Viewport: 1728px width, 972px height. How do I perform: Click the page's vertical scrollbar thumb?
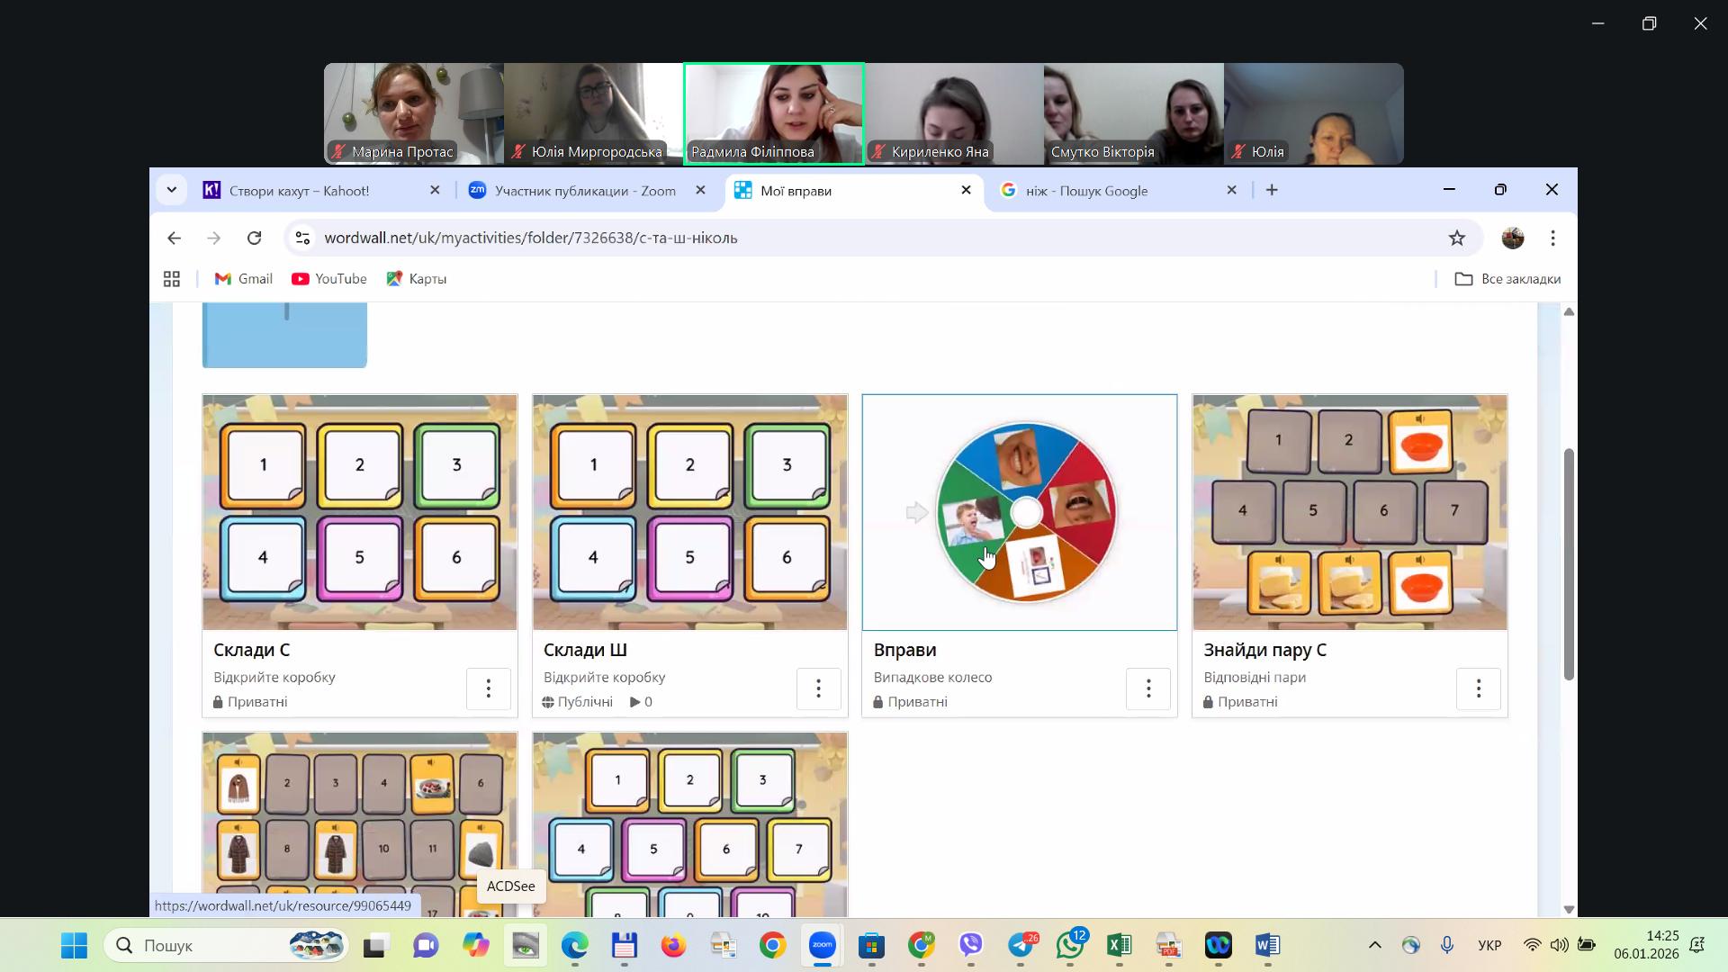tap(1569, 562)
